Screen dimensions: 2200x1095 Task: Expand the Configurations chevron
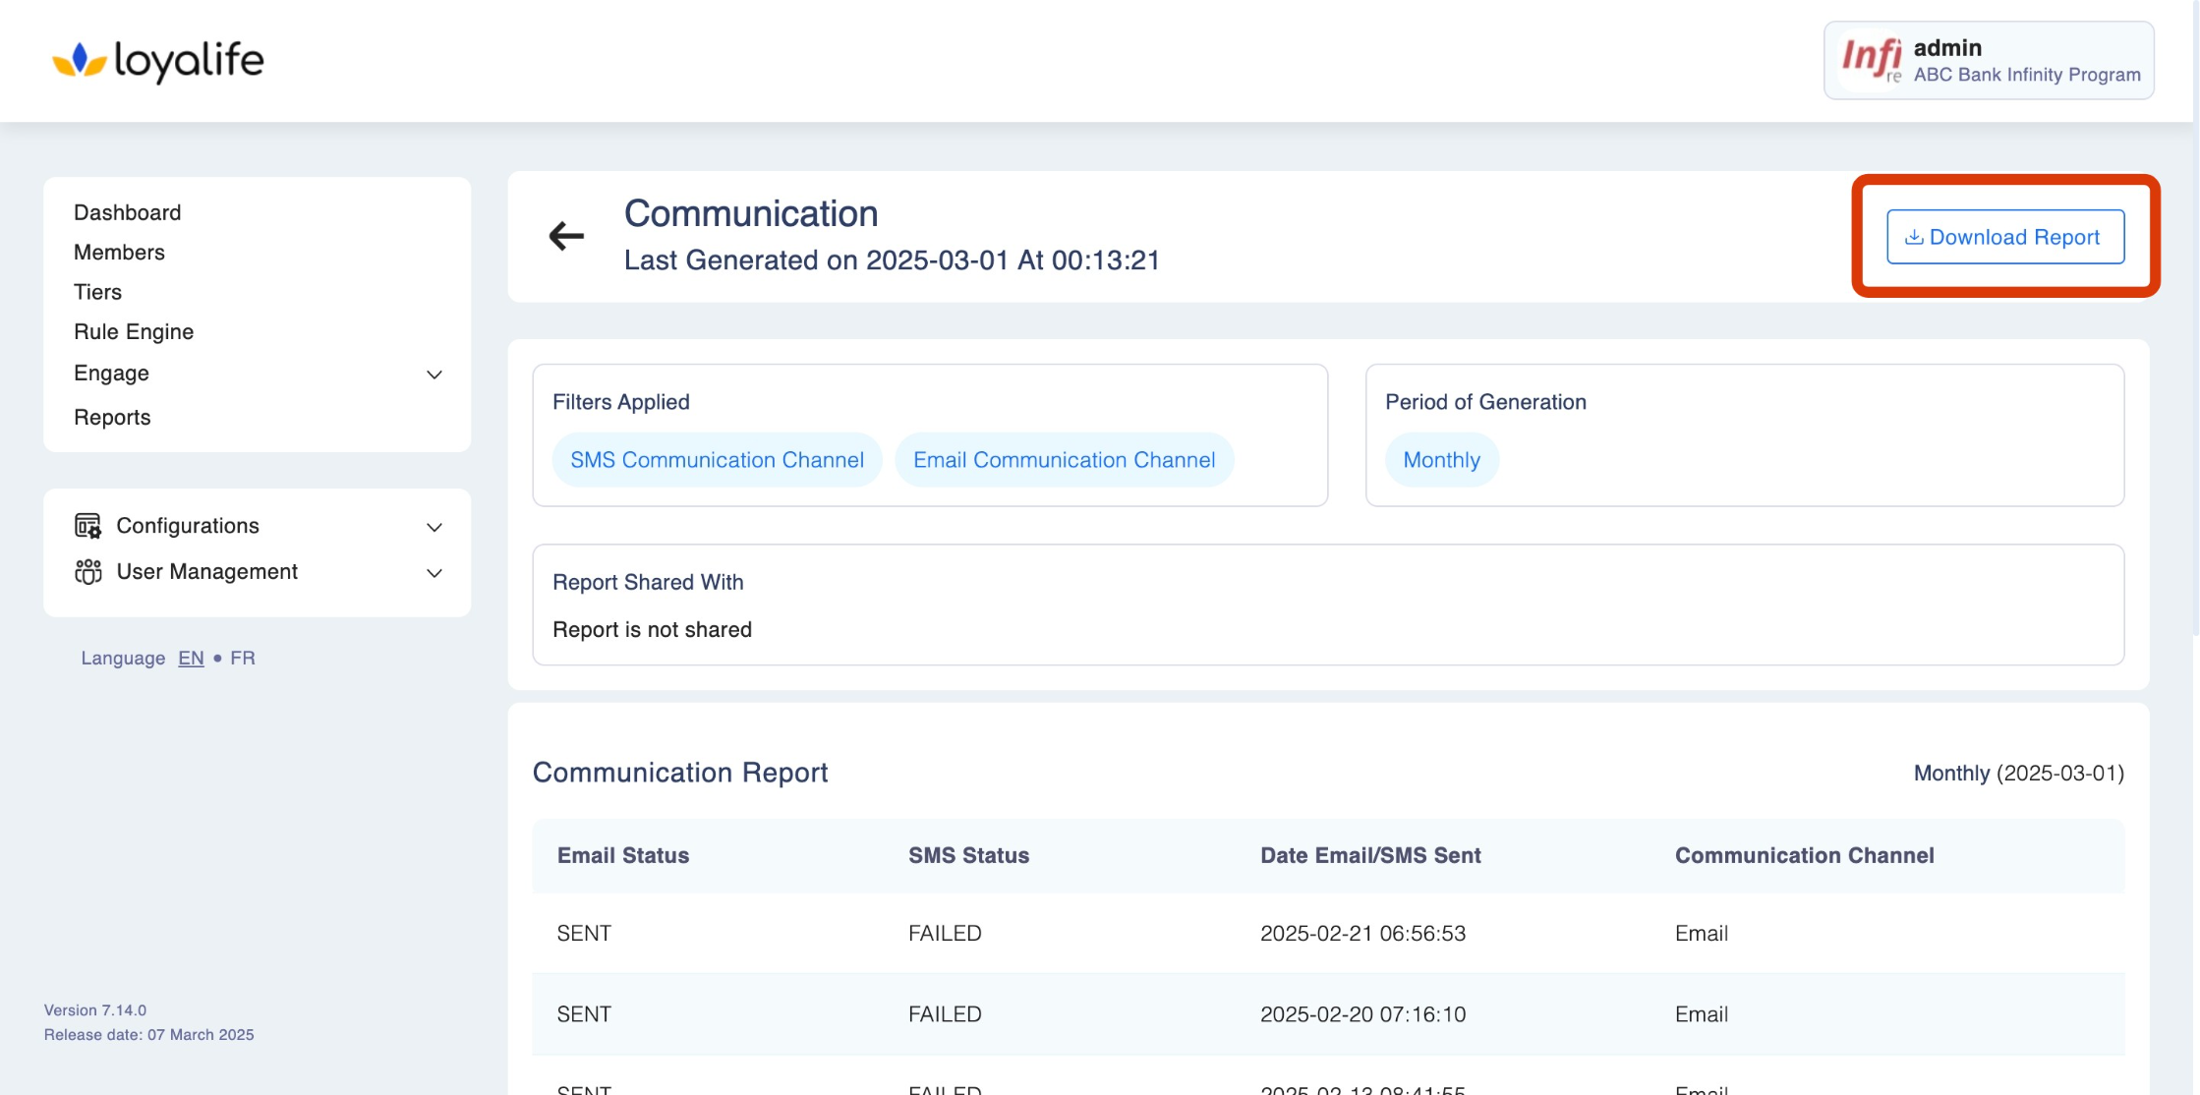pyautogui.click(x=434, y=527)
